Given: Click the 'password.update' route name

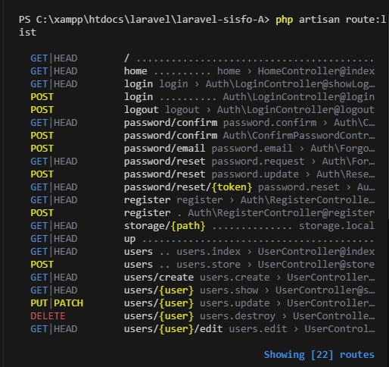Looking at the screenshot, I should [x=255, y=174].
